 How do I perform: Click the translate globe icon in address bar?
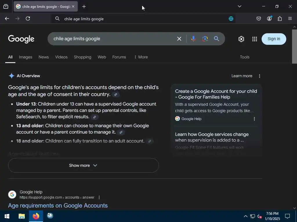click(x=231, y=19)
